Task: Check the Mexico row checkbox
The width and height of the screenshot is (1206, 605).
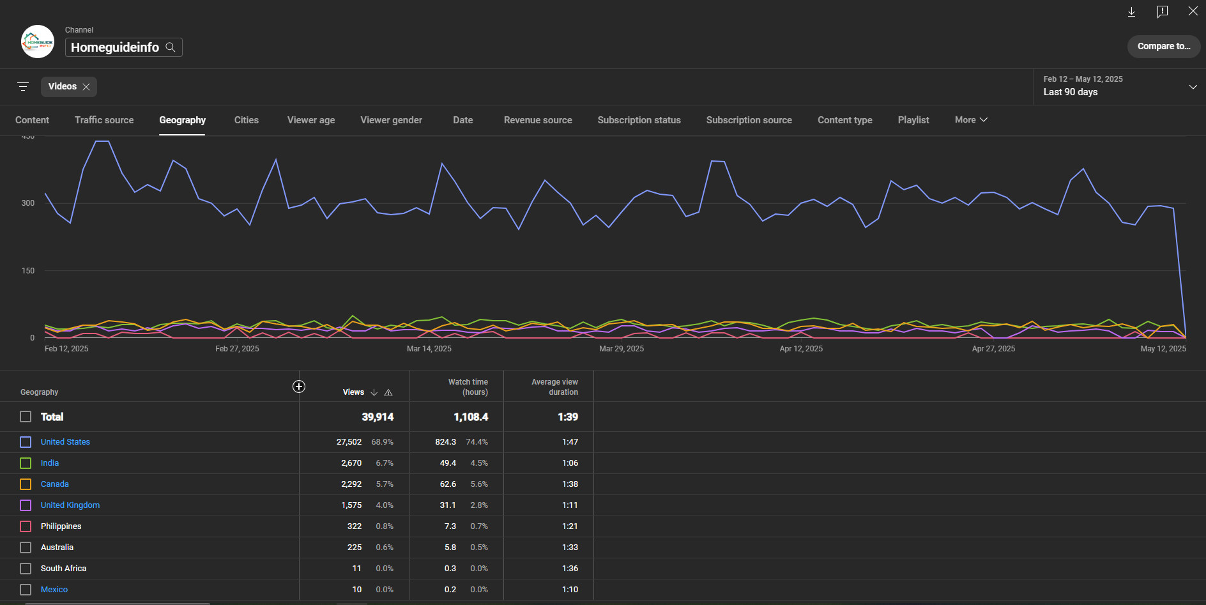Action: pyautogui.click(x=26, y=590)
